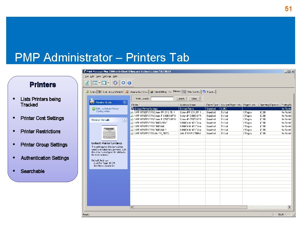Viewport: 301px width, 226px height.
Task: Click the 0.050 cost cell in selected row
Action: [231, 109]
